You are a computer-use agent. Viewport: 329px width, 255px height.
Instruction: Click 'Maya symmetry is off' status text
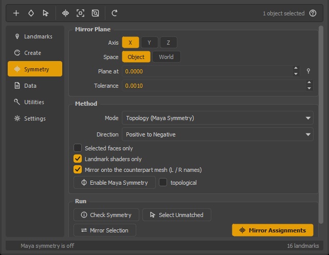click(47, 246)
